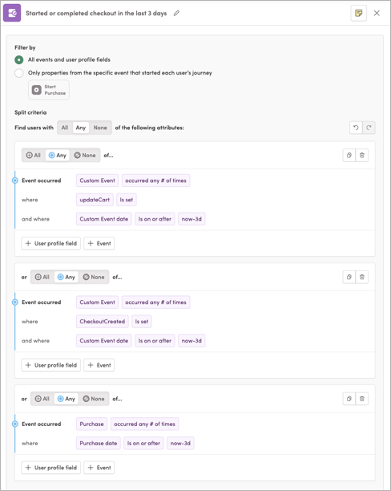The height and width of the screenshot is (491, 391).
Task: Change 'Is set' operator next to CheckoutCreated
Action: click(x=142, y=322)
